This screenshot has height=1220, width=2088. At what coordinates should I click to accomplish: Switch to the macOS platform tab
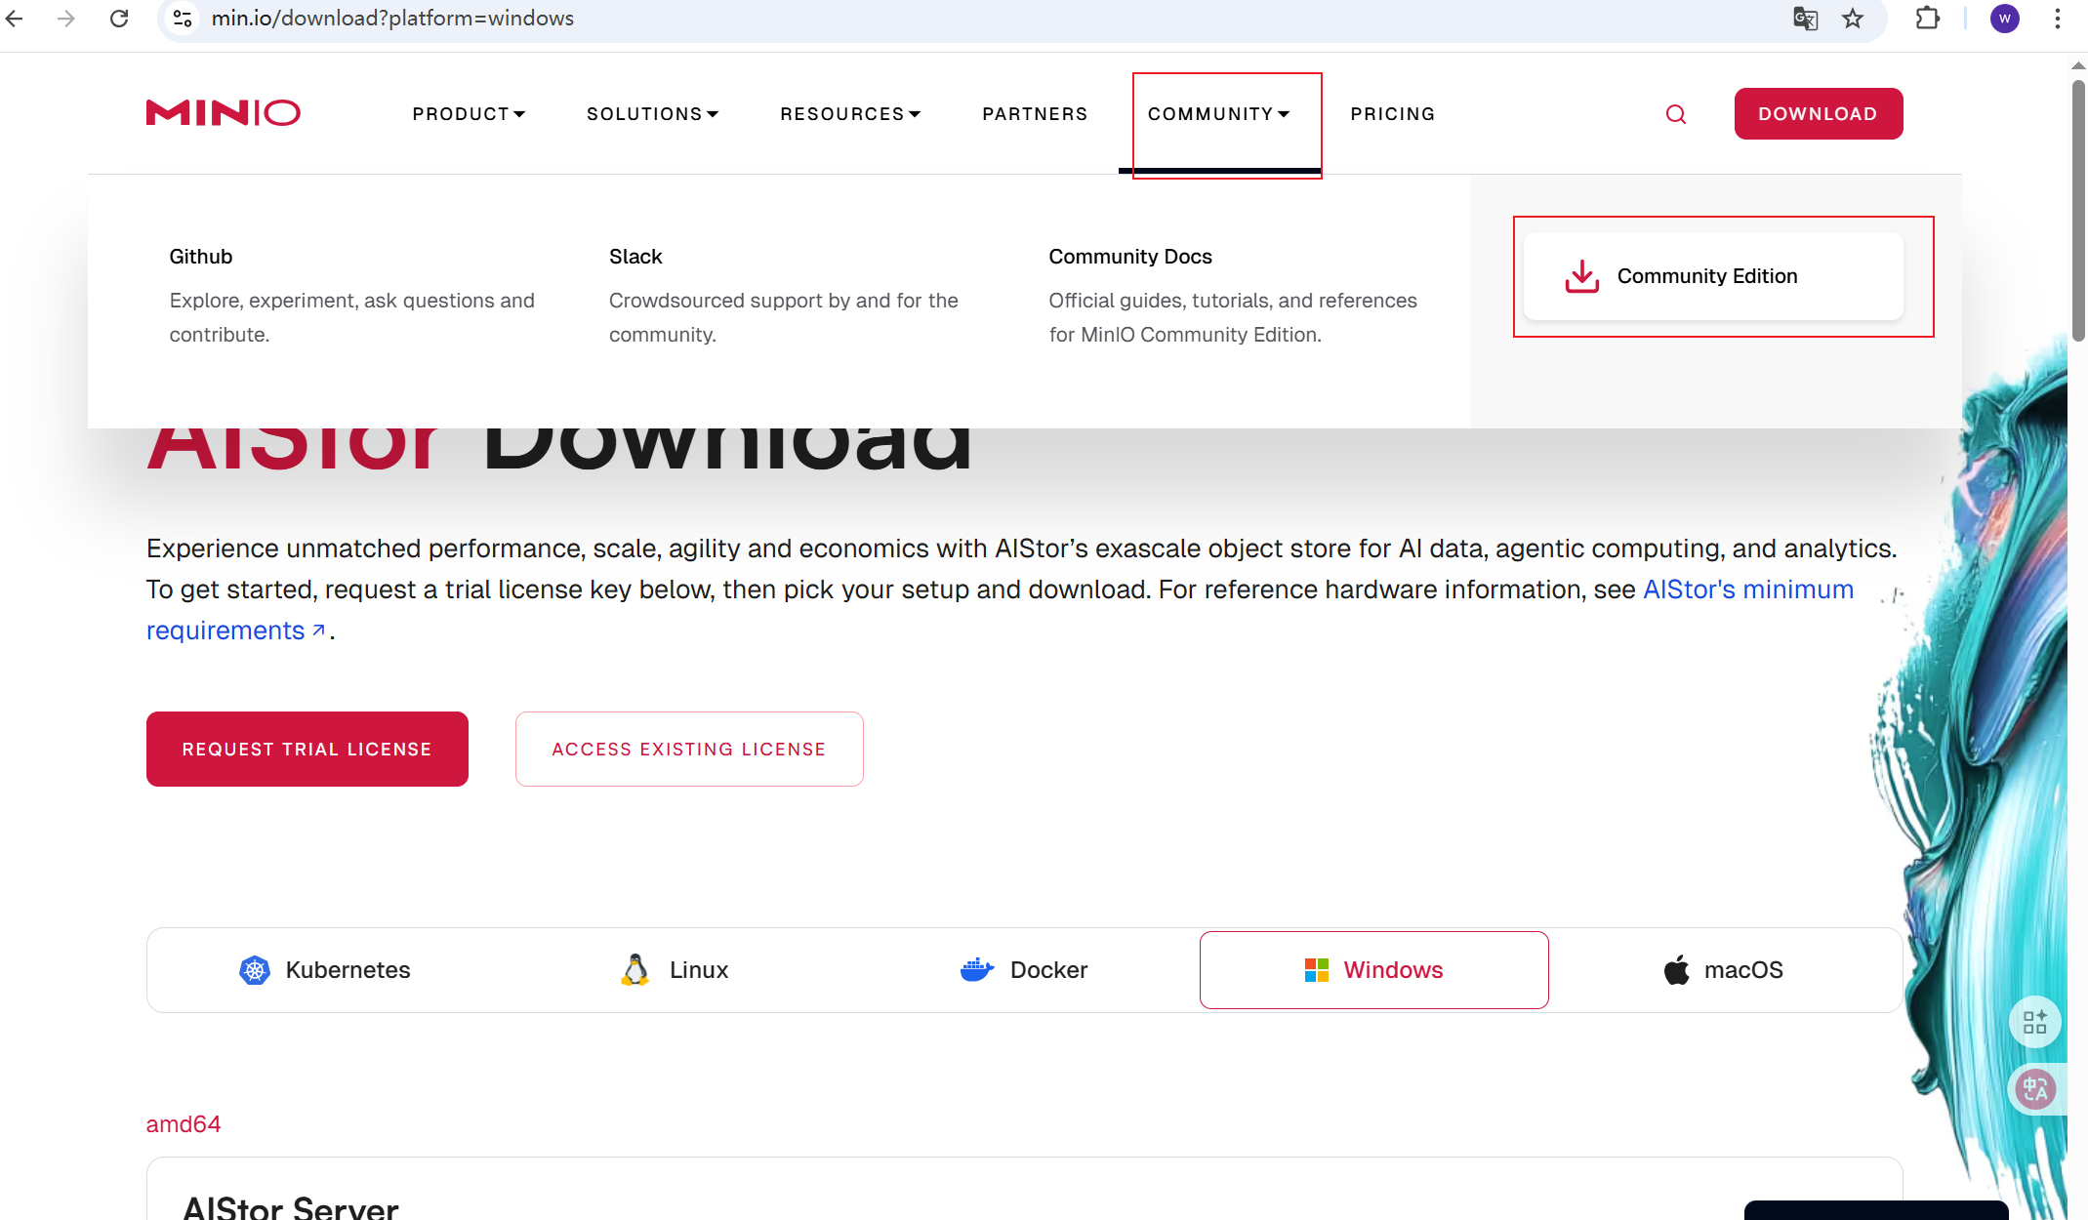[1724, 970]
